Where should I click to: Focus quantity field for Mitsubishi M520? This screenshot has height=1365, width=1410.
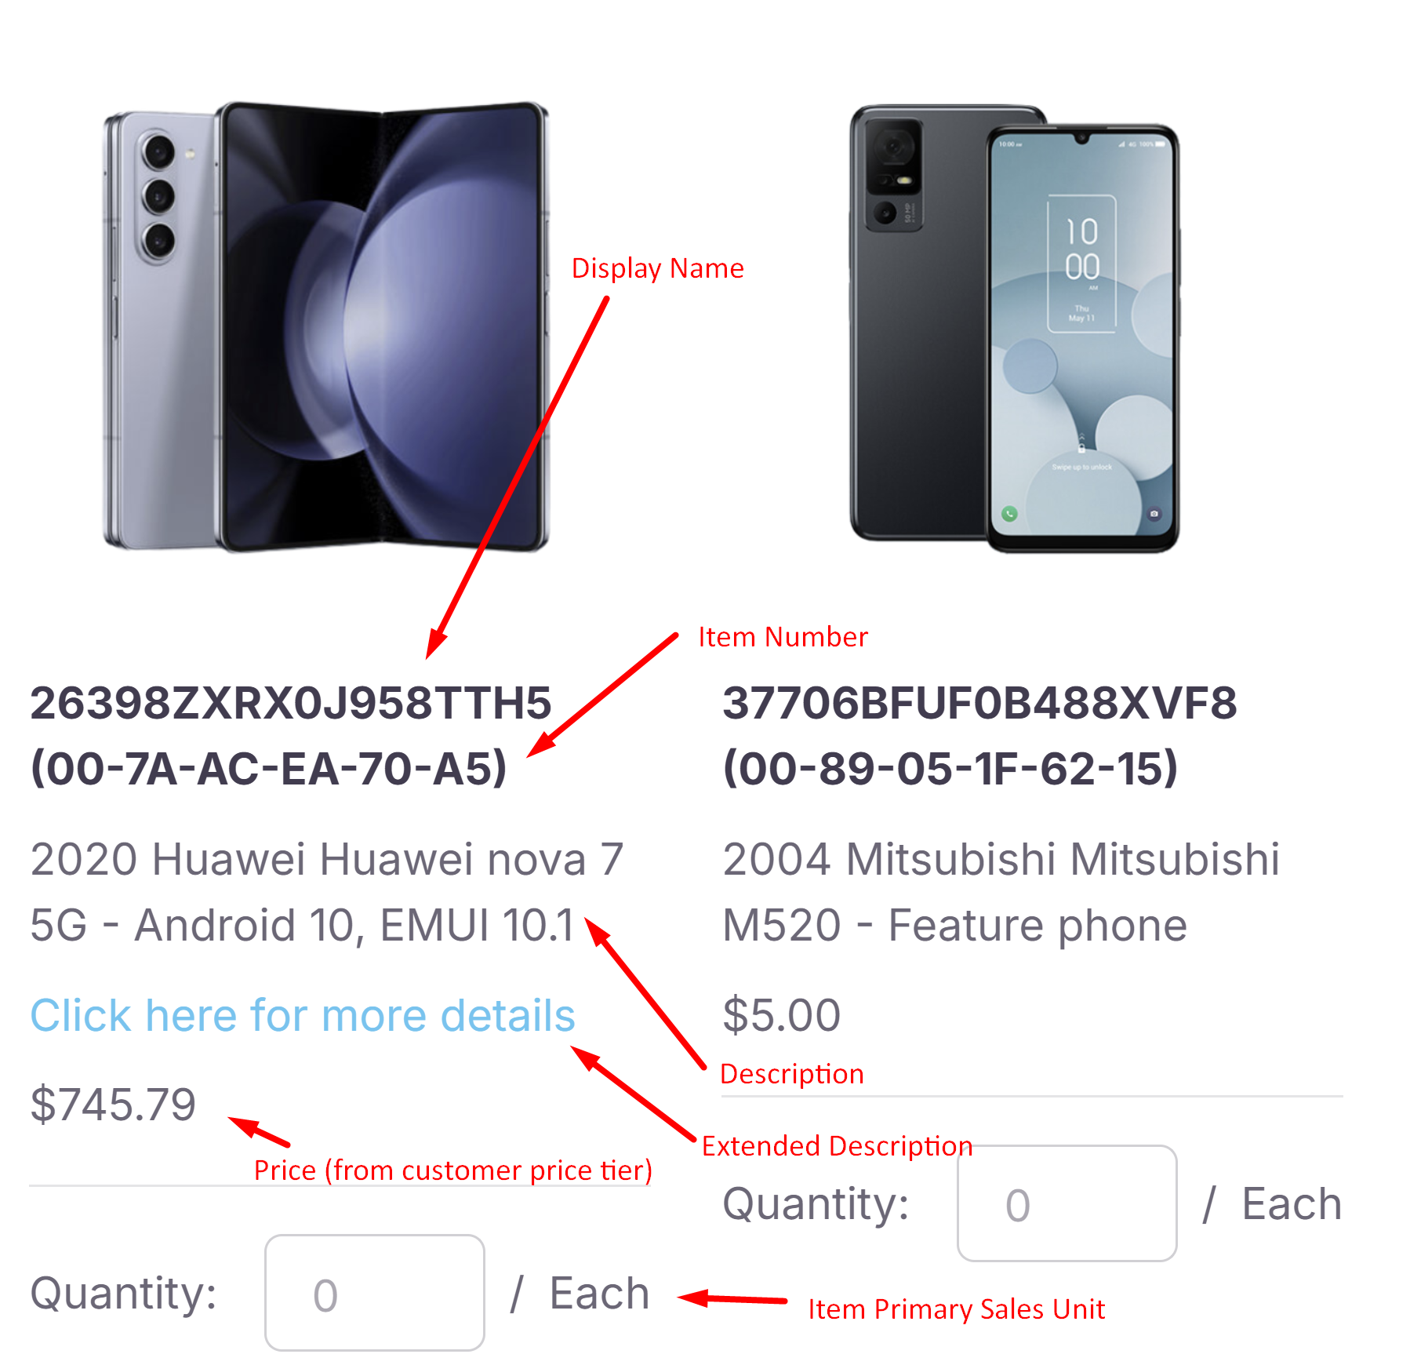tap(1067, 1203)
